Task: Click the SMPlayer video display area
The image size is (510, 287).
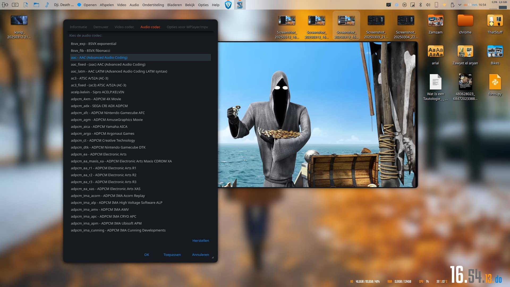Action: [317, 115]
